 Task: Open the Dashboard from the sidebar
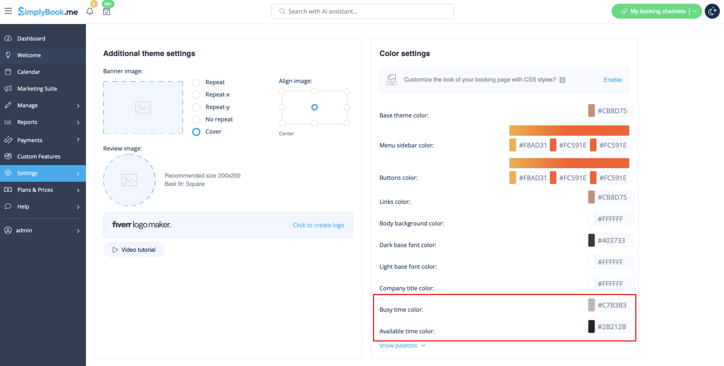31,38
